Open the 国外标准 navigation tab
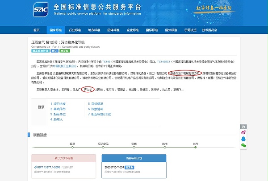The image size is (268, 181). point(171,30)
